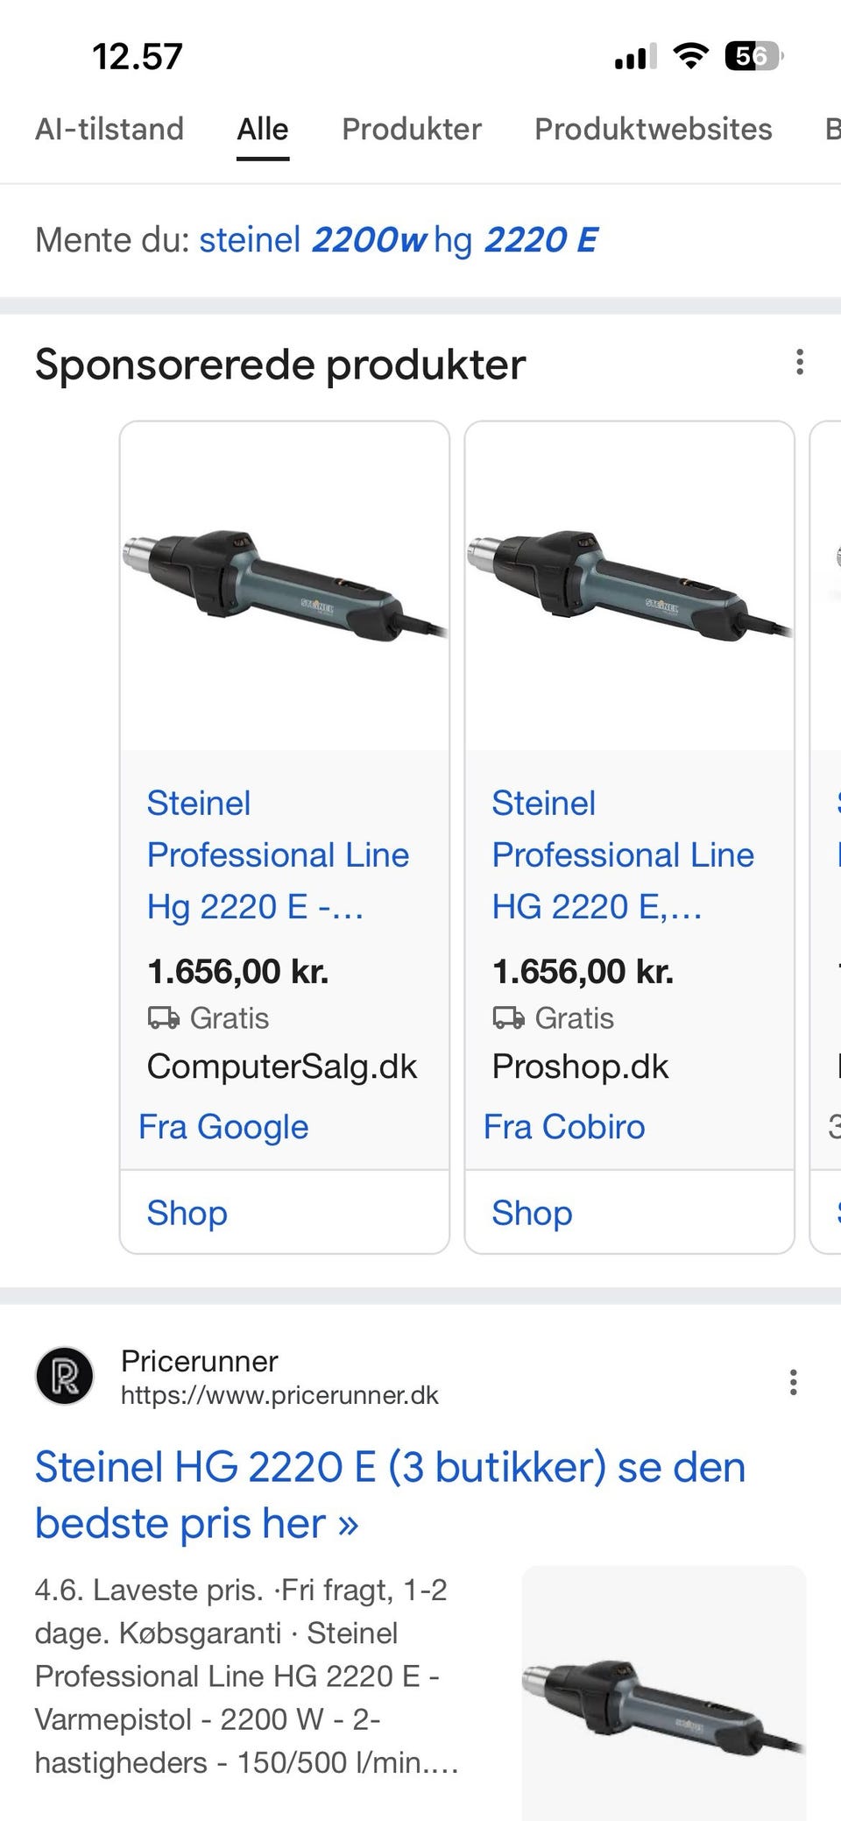Tap Pricerunner result heat gun thumbnail

663,1691
